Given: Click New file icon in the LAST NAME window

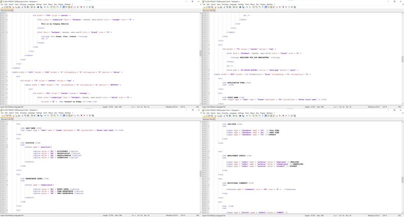Looking at the screenshot, I should coord(2,115).
